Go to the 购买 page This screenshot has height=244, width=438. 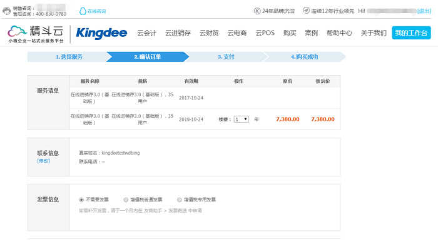pyautogui.click(x=290, y=33)
